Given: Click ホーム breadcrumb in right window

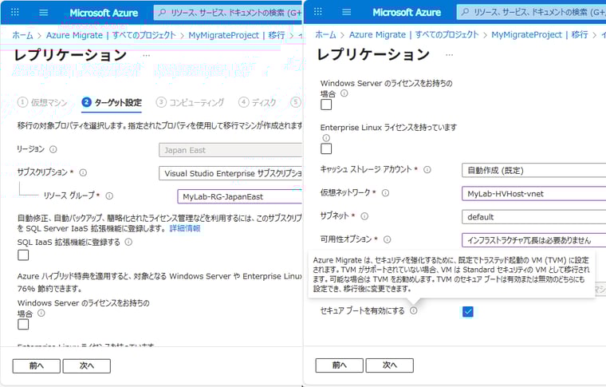Looking at the screenshot, I should click(x=326, y=34).
